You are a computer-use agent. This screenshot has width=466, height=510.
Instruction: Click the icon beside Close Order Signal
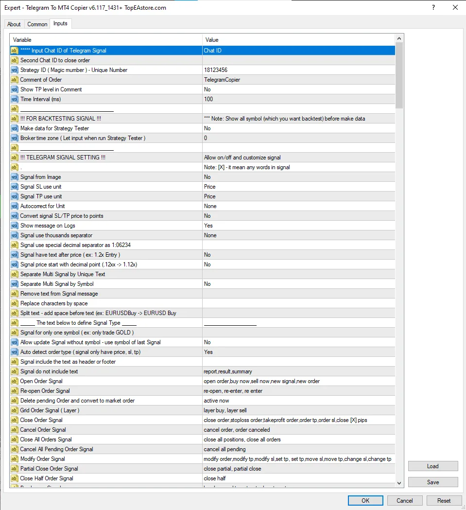(x=14, y=420)
